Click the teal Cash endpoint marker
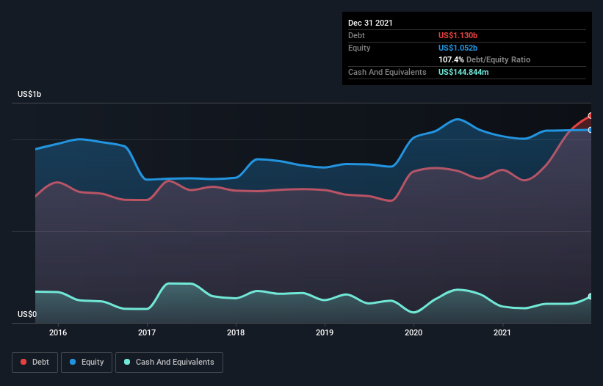Screen dimensions: 603x386 click(x=591, y=296)
